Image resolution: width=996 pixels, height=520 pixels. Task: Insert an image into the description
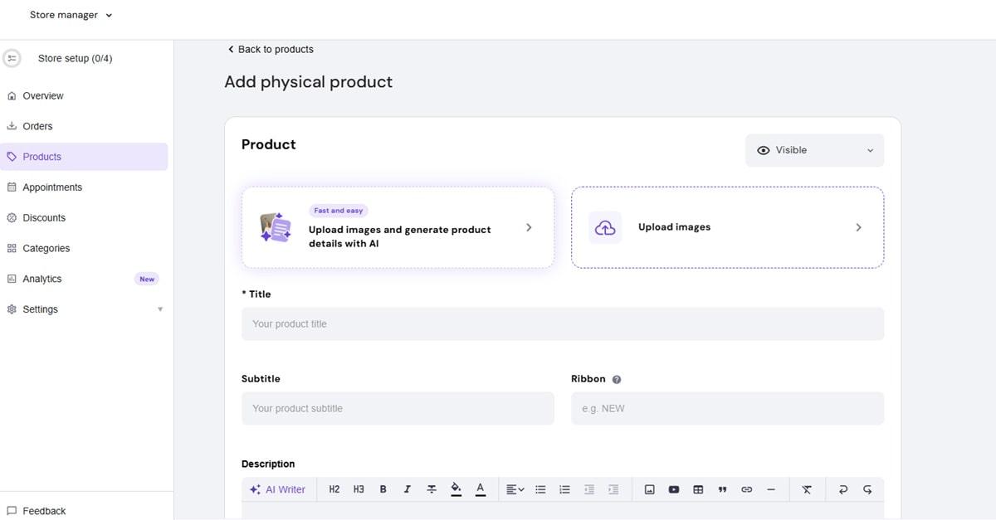[650, 489]
